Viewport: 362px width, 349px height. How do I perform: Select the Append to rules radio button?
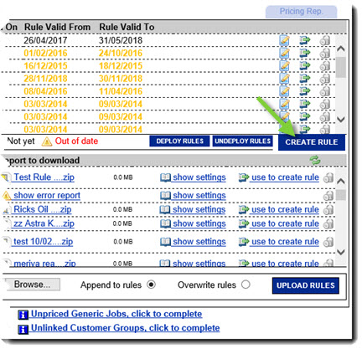click(x=151, y=285)
